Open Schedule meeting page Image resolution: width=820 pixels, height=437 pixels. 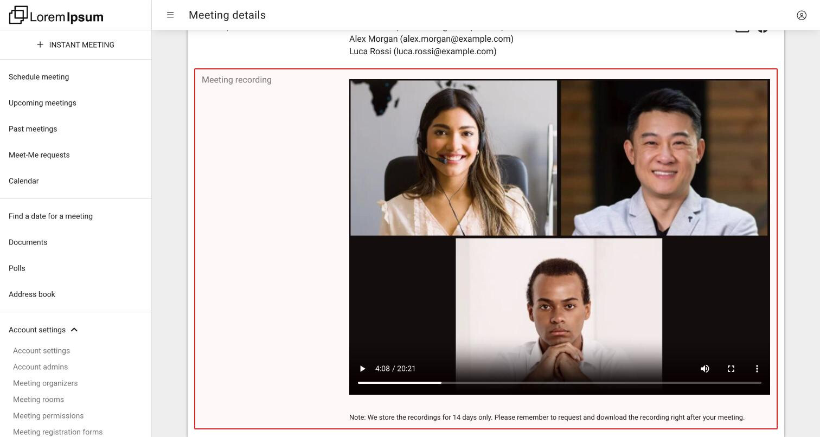point(39,77)
